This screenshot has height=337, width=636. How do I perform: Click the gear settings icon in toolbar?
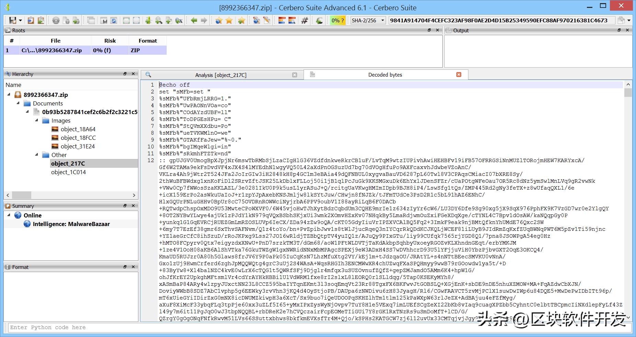pyautogui.click(x=56, y=20)
